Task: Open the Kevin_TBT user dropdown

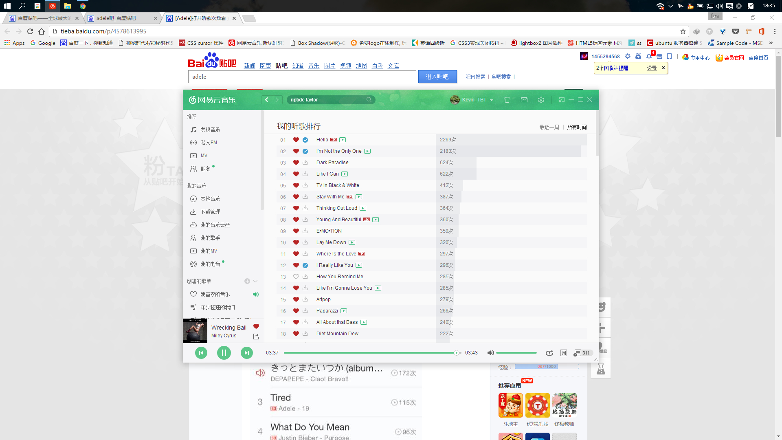Action: click(492, 100)
